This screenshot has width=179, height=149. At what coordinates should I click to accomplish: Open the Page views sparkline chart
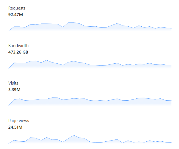coord(90,139)
